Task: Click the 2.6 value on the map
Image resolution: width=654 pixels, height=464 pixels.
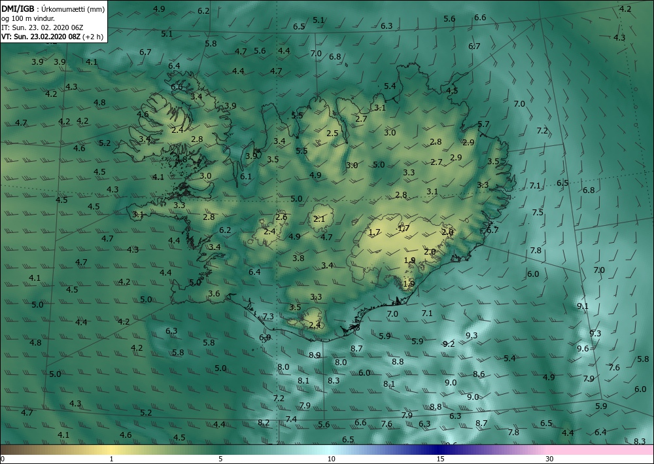Action: click(281, 217)
